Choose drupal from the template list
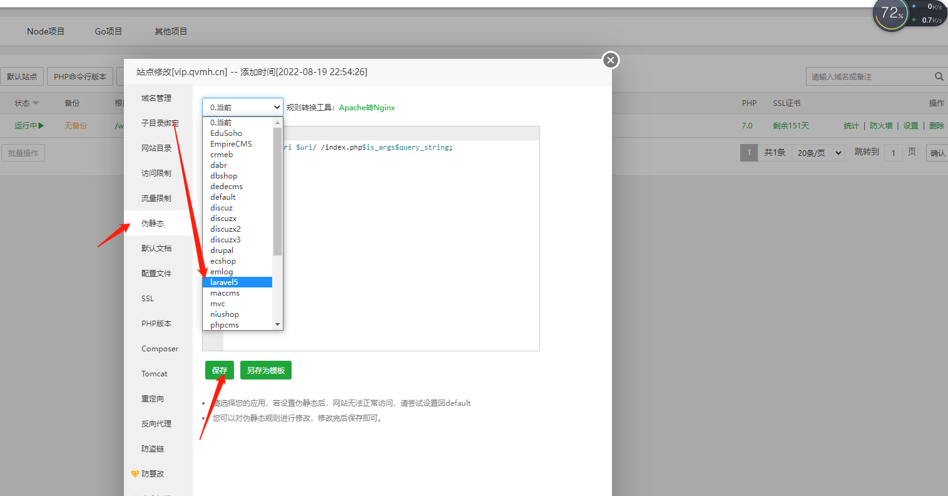 [x=237, y=251]
